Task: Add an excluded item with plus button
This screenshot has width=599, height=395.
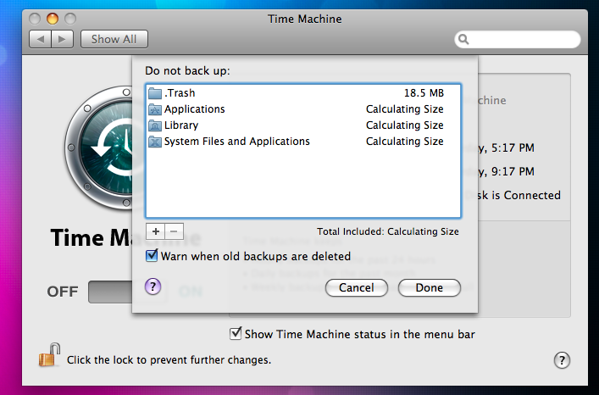Action: click(156, 231)
